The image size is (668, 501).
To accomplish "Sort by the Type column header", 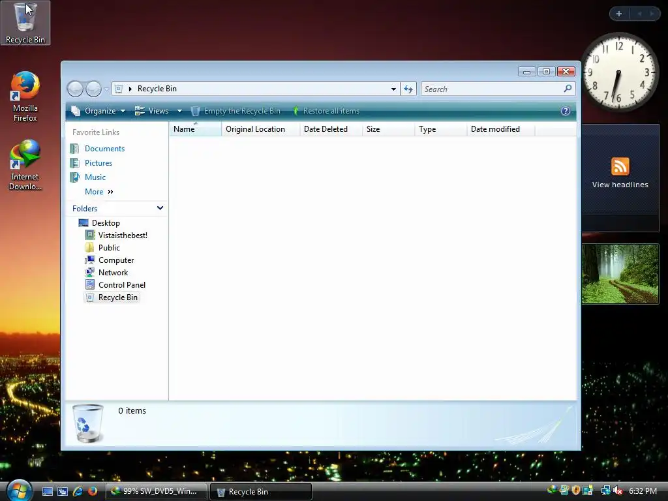I will point(440,129).
